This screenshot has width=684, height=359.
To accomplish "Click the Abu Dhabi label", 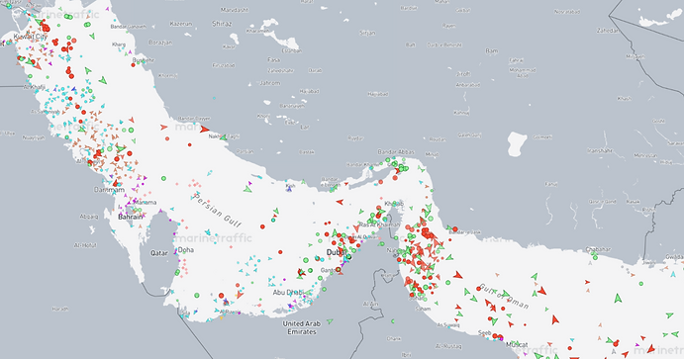I will (x=288, y=293).
